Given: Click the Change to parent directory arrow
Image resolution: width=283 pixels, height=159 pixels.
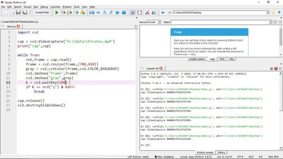Looking at the screenshot, I should pos(279,12).
